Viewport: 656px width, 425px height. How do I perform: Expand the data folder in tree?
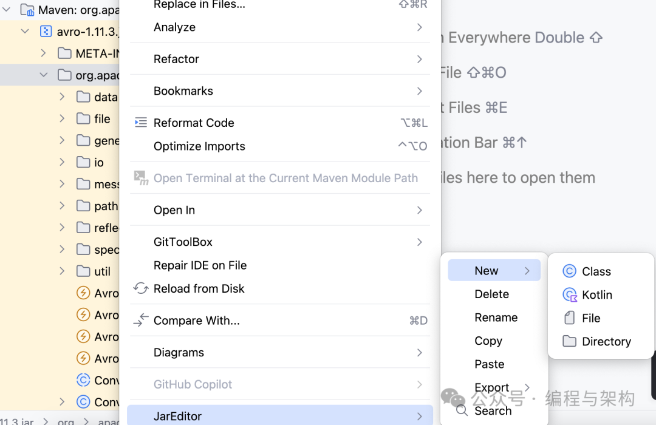click(62, 97)
